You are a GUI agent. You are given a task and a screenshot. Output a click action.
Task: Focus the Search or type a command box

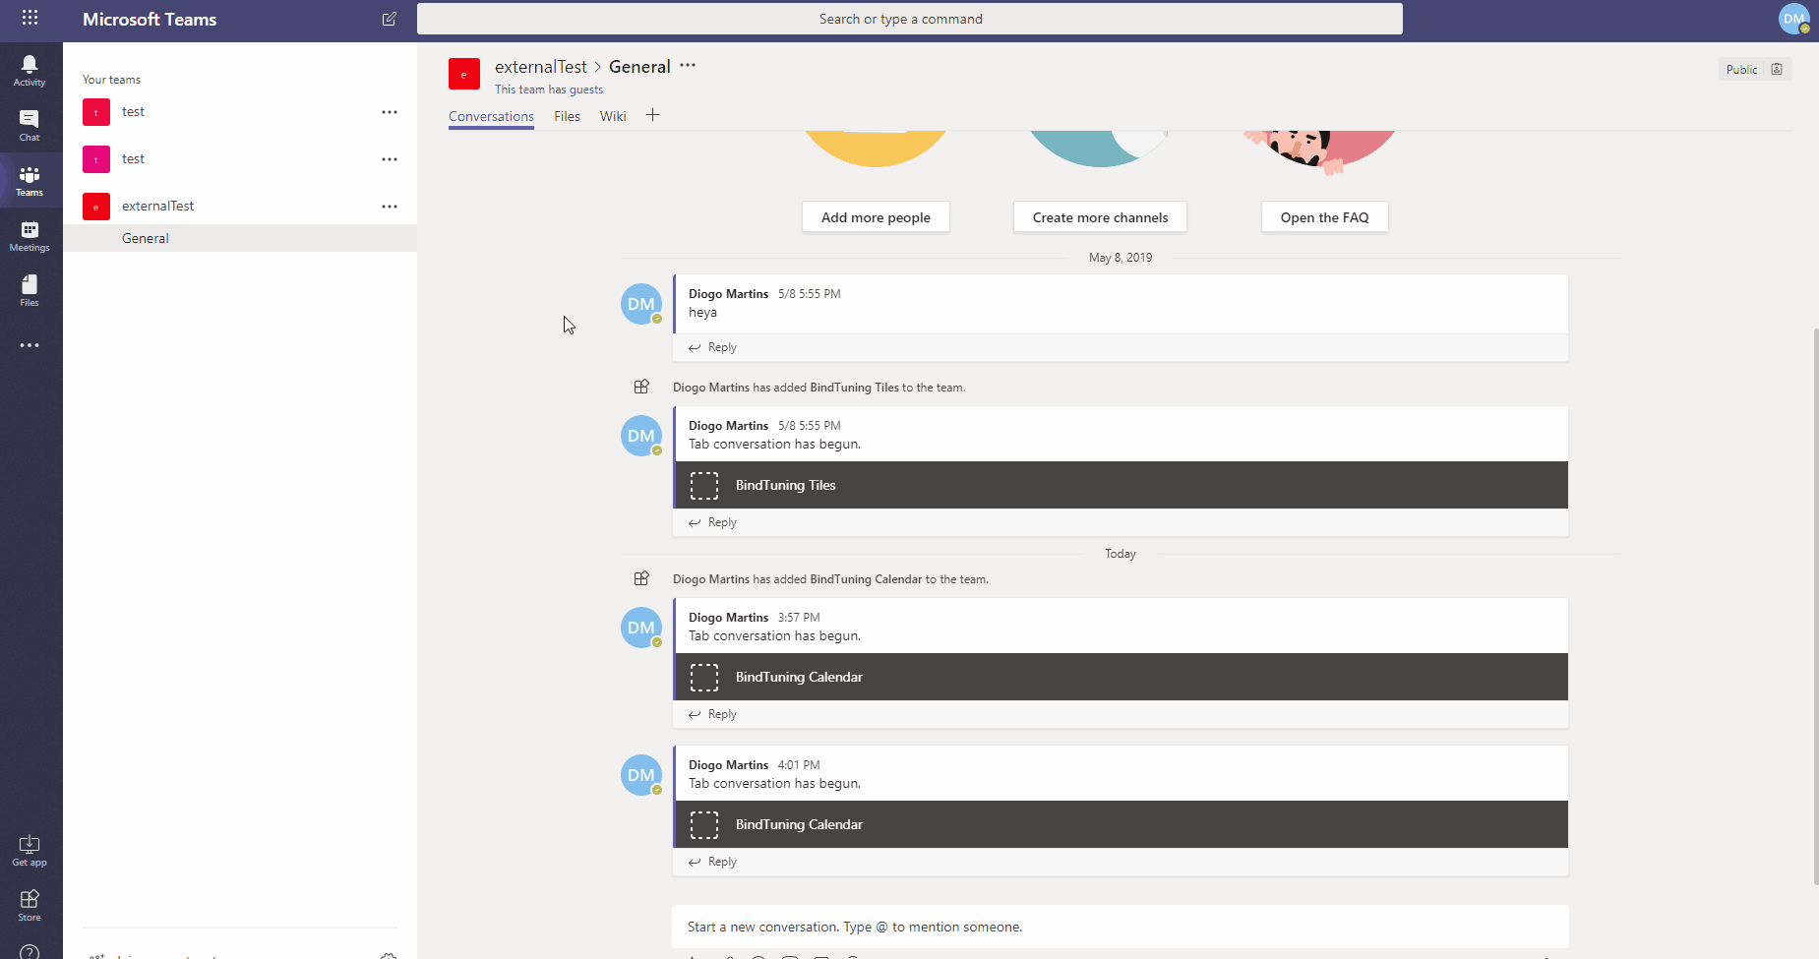tap(910, 19)
